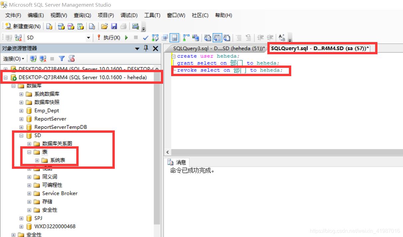Screen dimensions: 403x237
Task: Click the blue Parse checkmark icon
Action: pyautogui.click(x=146, y=37)
